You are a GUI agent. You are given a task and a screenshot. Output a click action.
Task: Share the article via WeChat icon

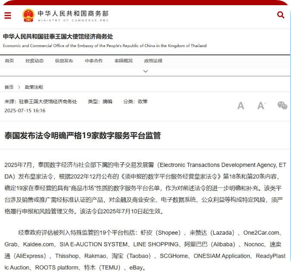[x=282, y=105]
